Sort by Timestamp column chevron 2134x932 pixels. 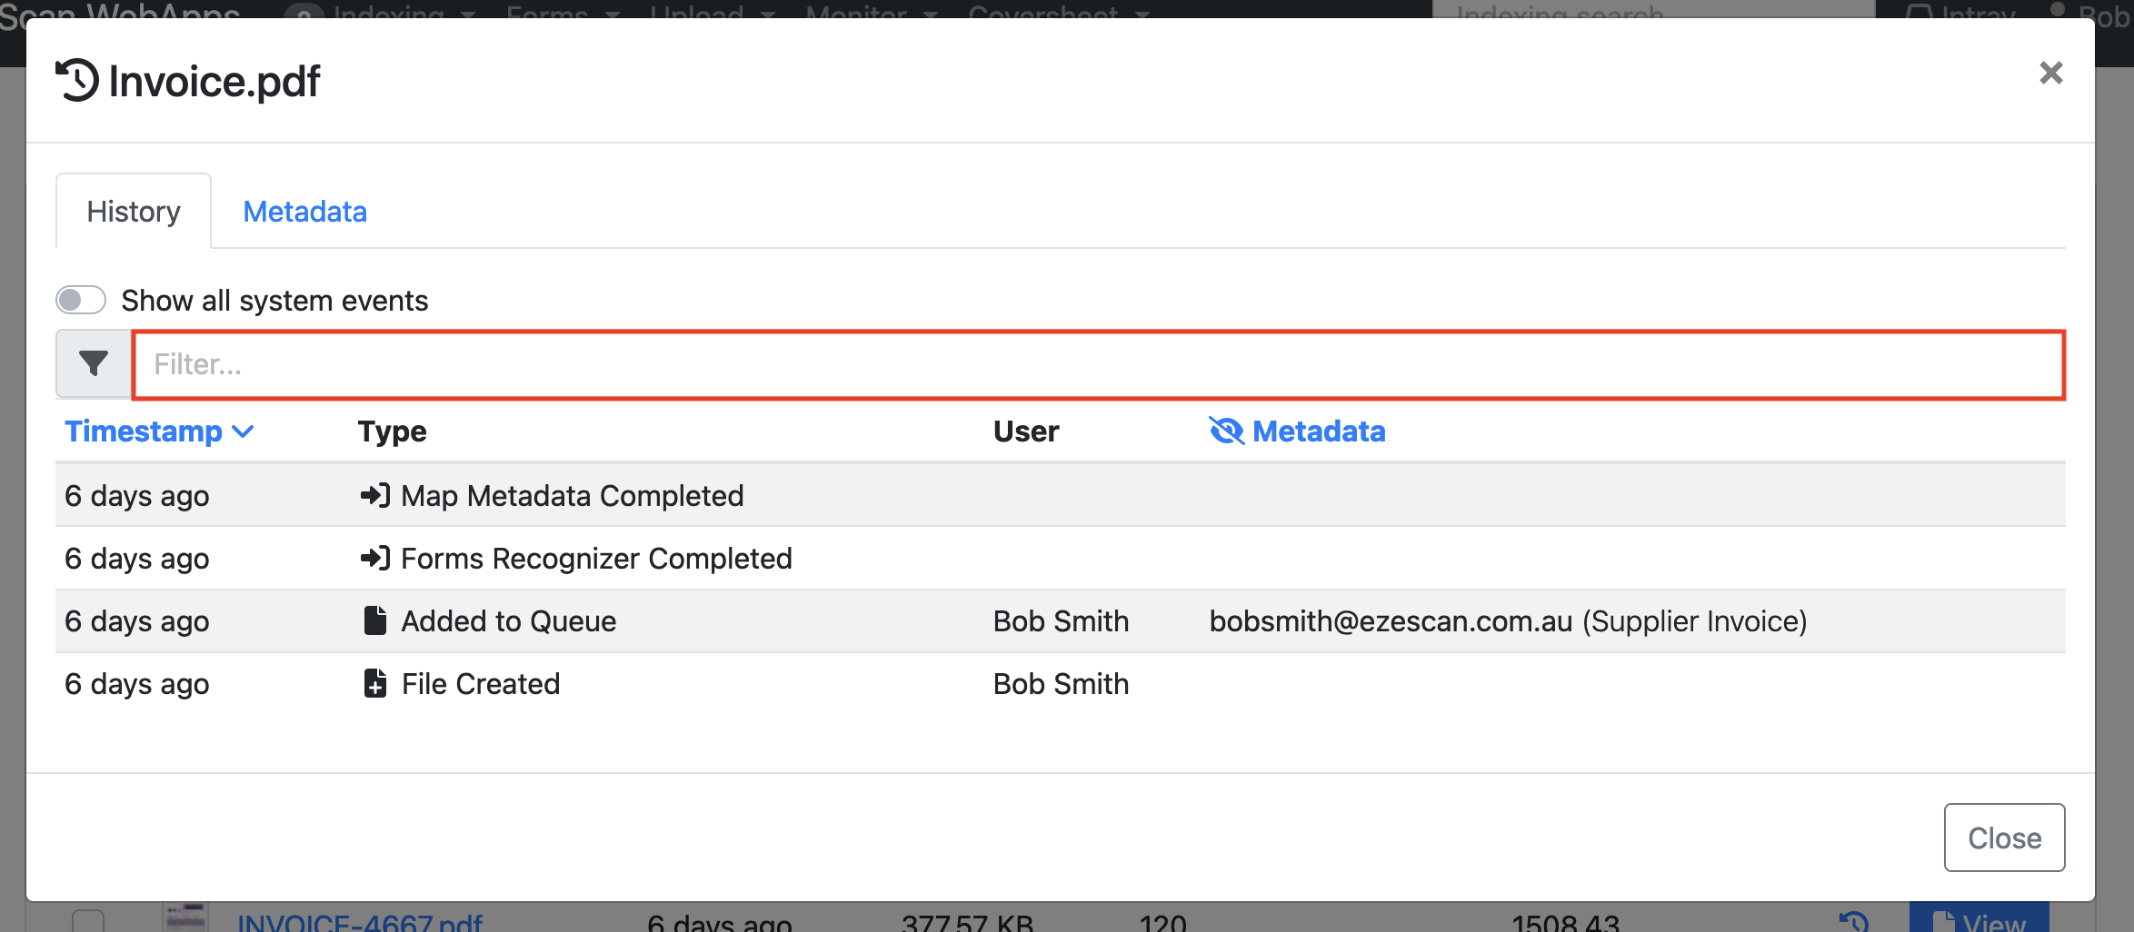click(243, 431)
